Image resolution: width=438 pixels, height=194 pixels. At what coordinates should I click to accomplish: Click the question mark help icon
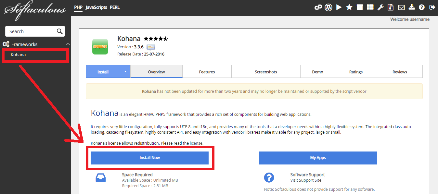tap(422, 7)
